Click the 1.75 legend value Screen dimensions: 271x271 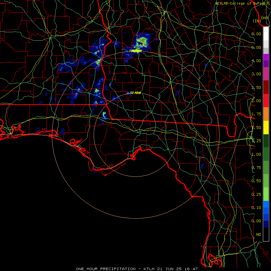coord(256,114)
